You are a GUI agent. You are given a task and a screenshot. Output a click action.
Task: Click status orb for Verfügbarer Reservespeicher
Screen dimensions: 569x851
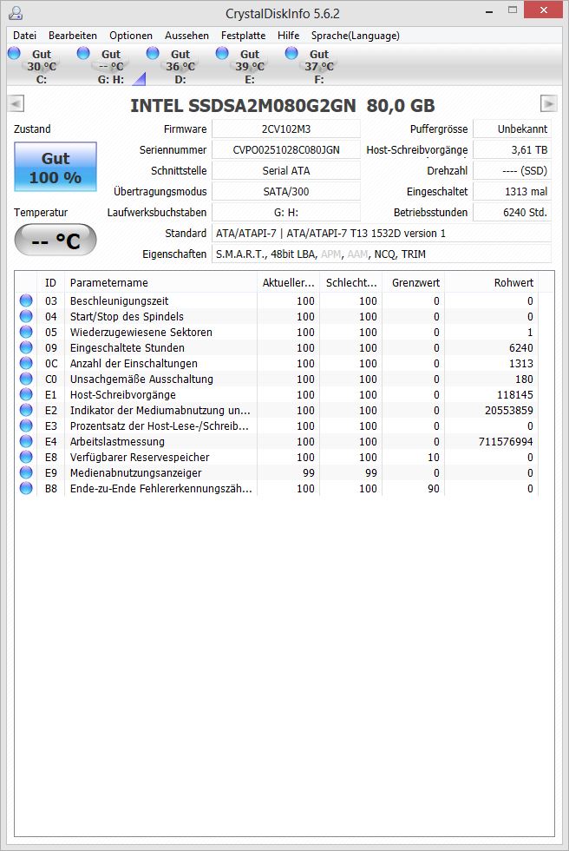26,458
